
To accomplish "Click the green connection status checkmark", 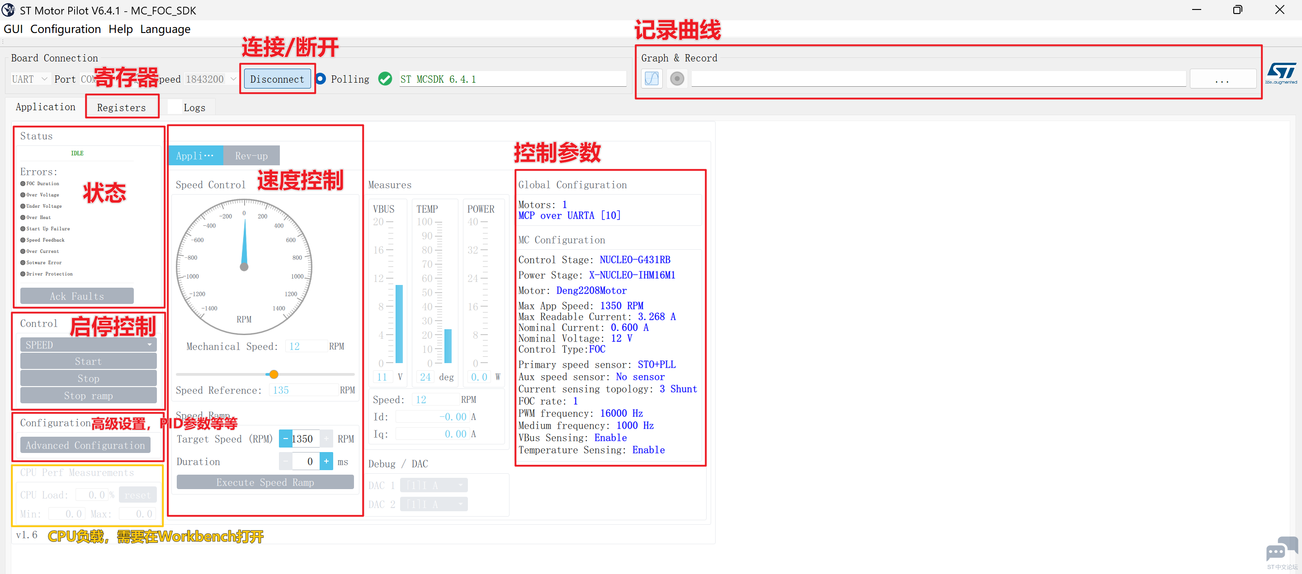I will [x=385, y=79].
